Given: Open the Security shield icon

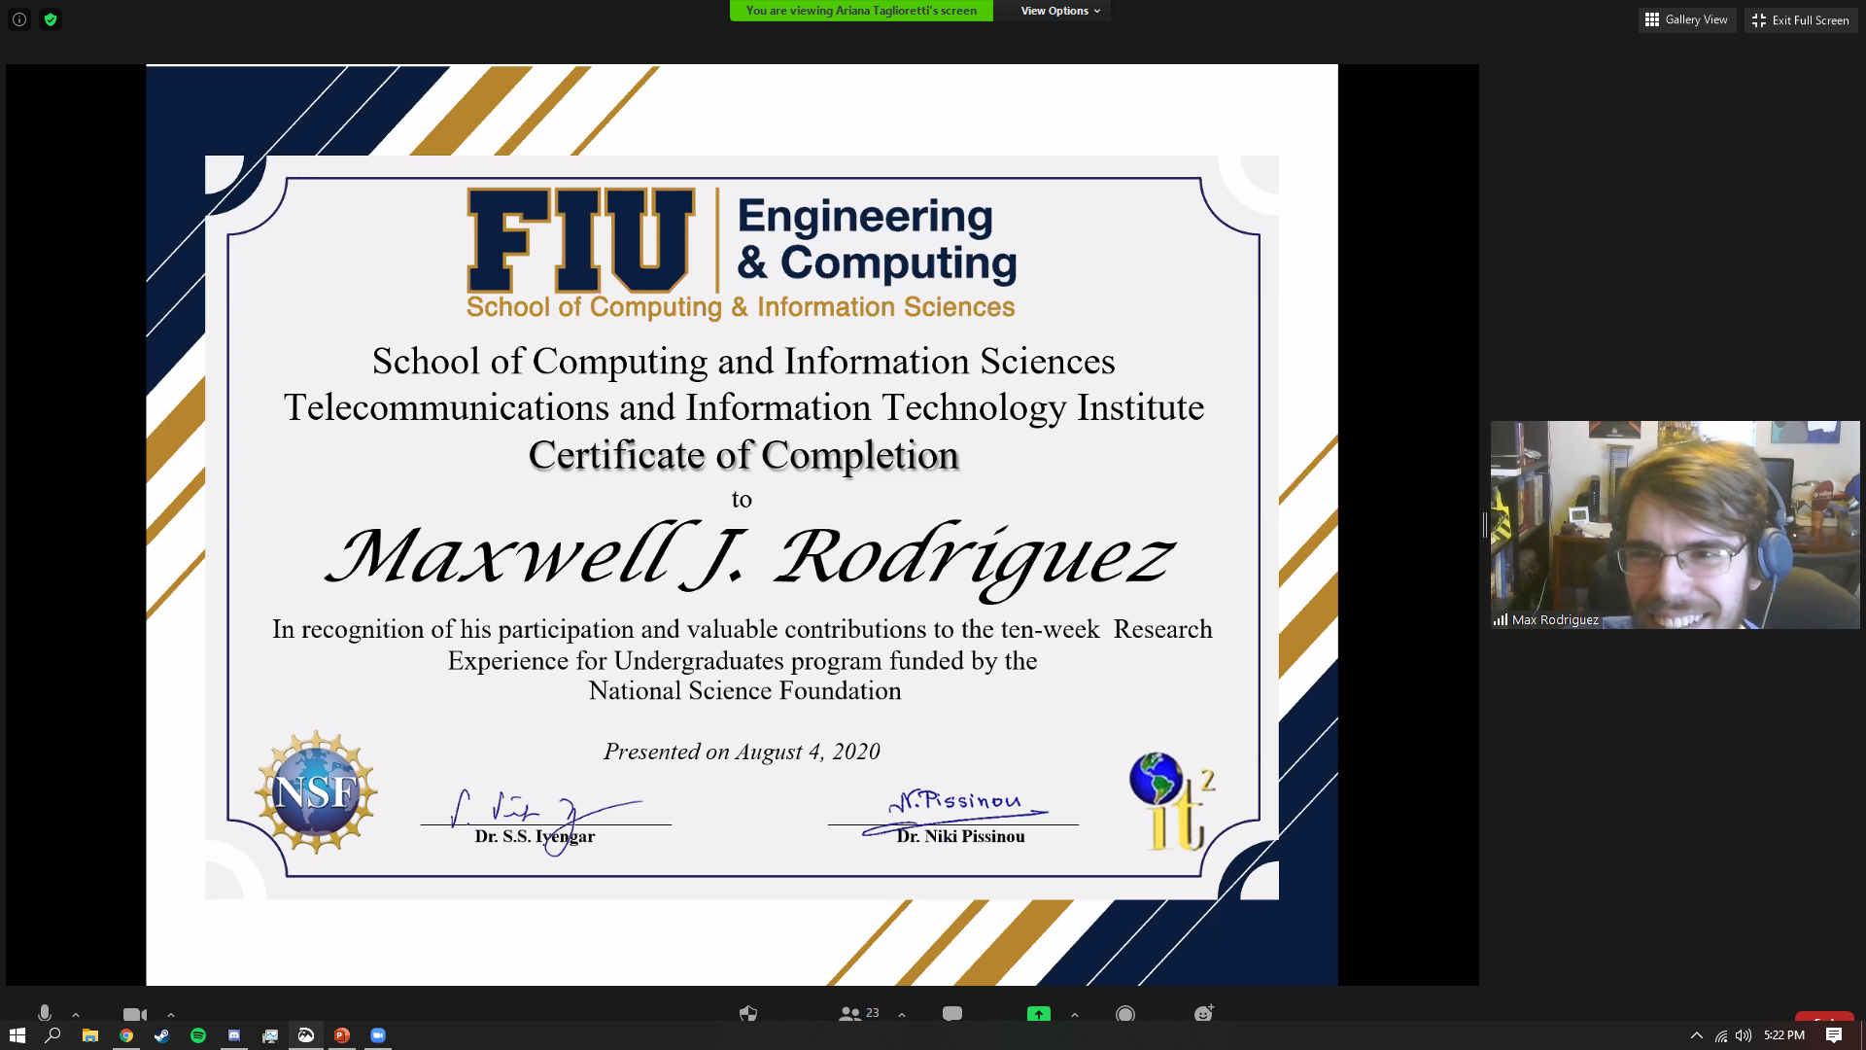Looking at the screenshot, I should coord(747,1013).
